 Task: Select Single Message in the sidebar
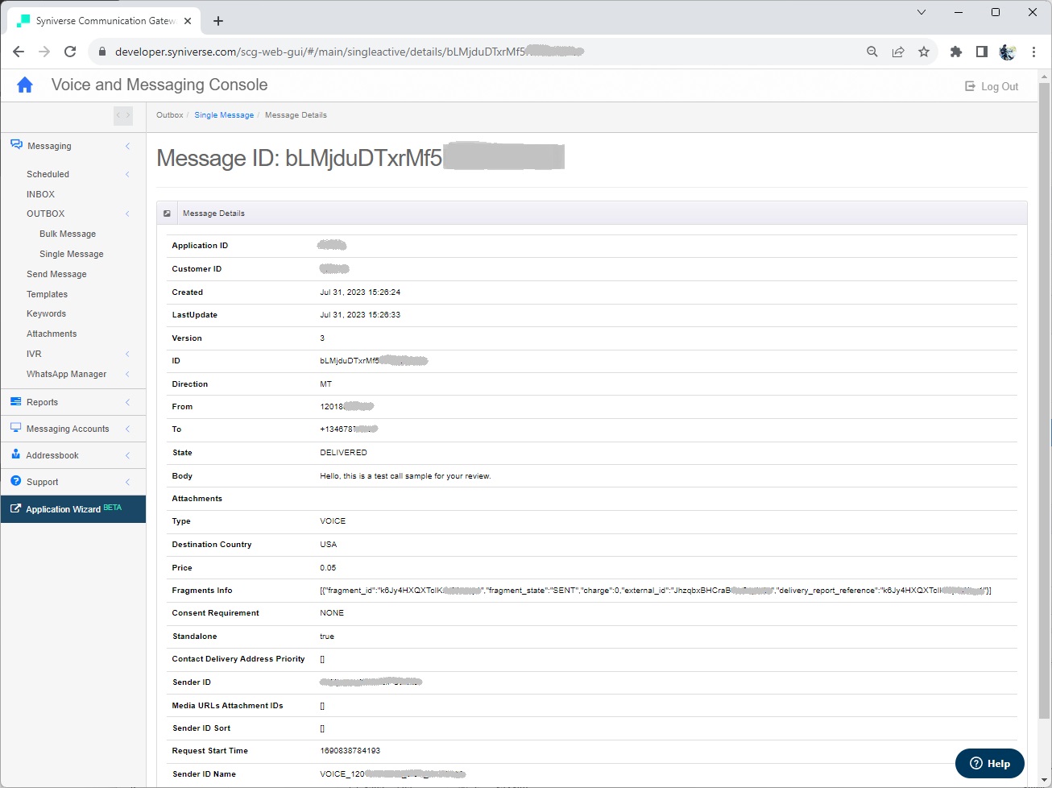click(72, 254)
